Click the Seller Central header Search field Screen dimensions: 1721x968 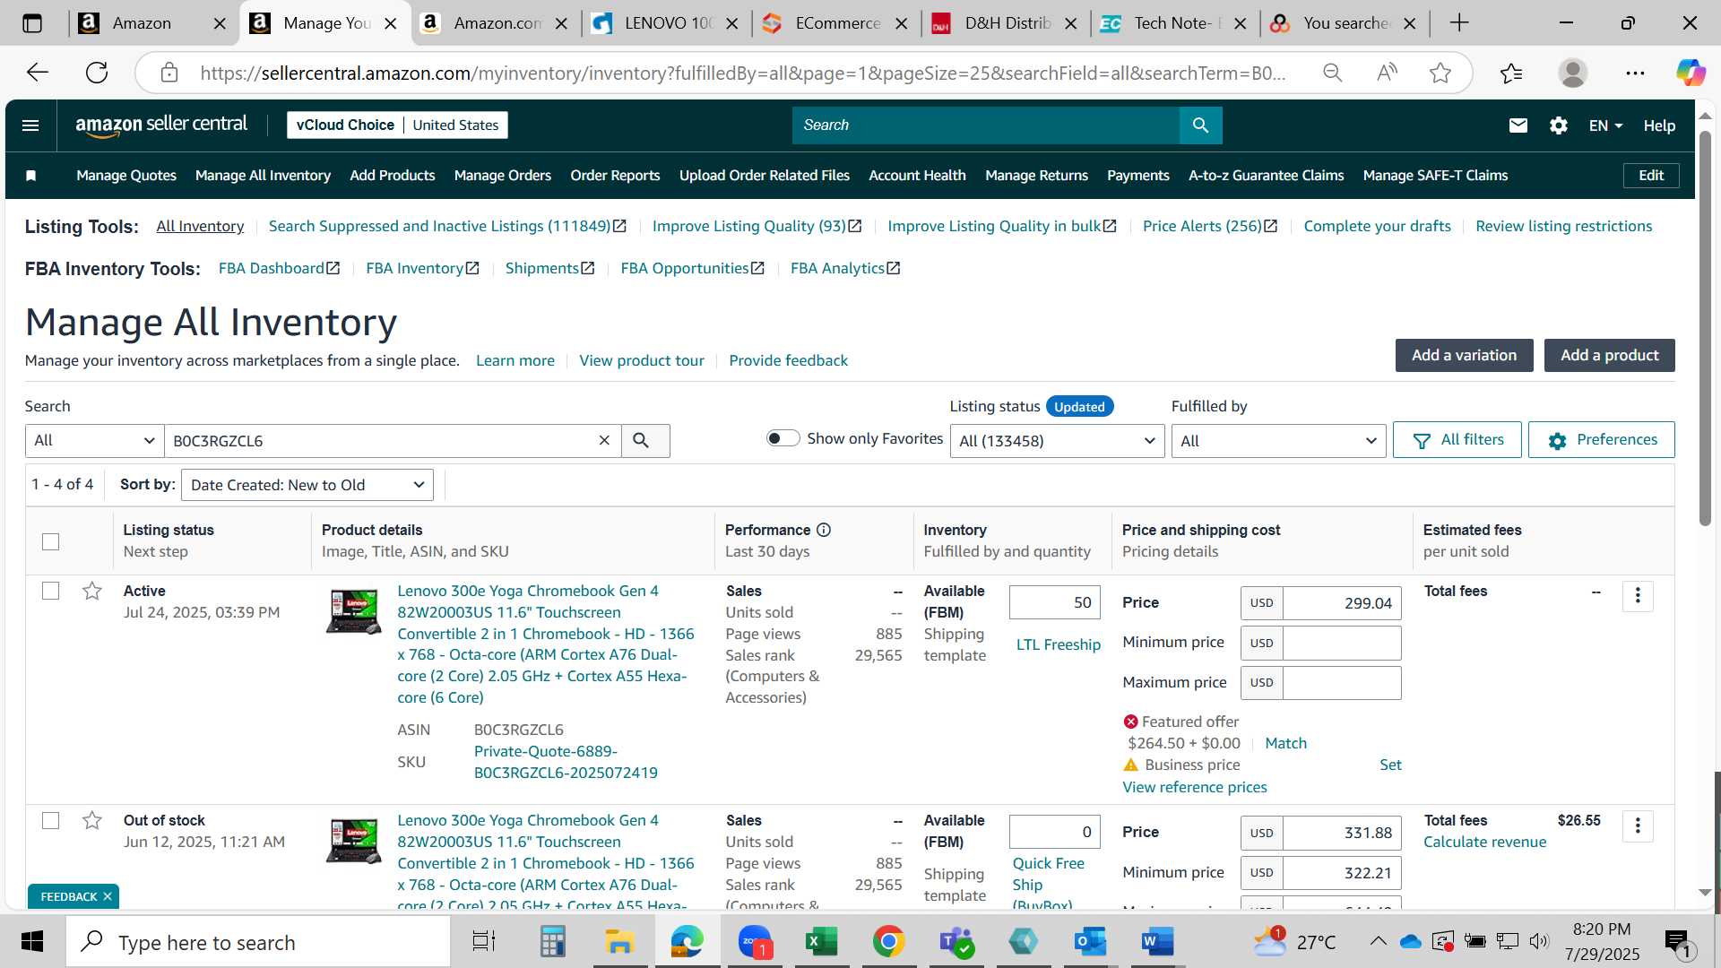click(985, 125)
